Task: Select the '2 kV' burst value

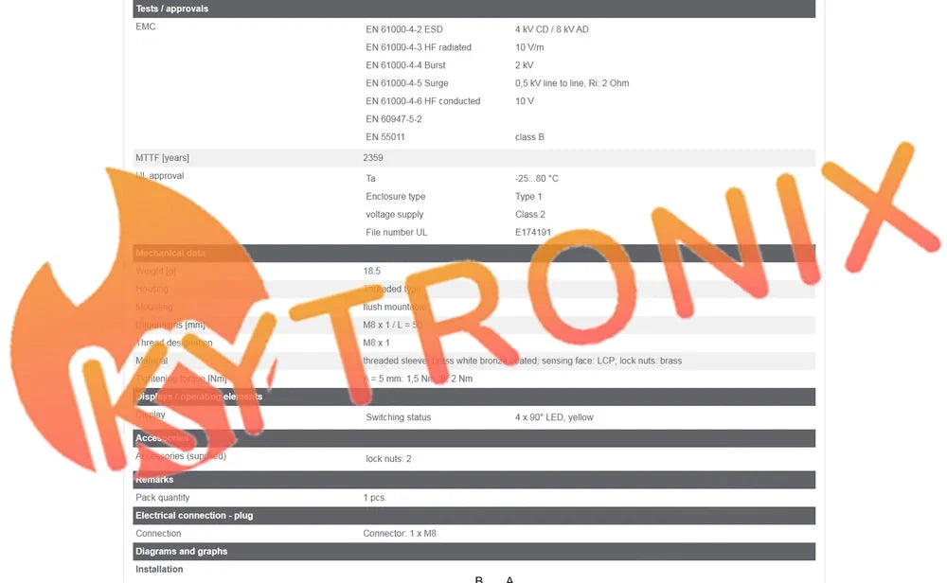Action: 525,65
